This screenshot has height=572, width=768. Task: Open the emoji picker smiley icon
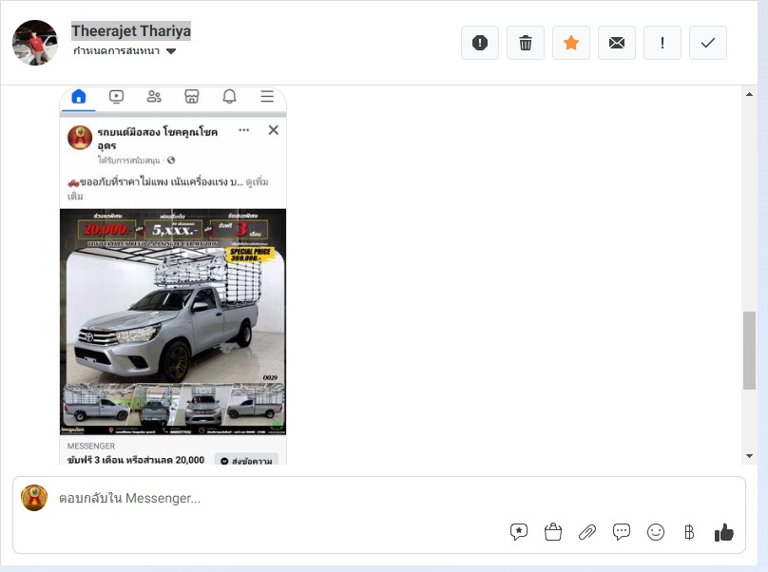point(656,532)
